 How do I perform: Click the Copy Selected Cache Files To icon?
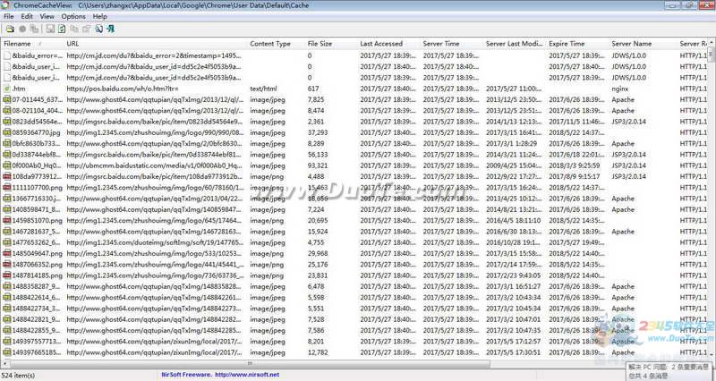(x=34, y=29)
